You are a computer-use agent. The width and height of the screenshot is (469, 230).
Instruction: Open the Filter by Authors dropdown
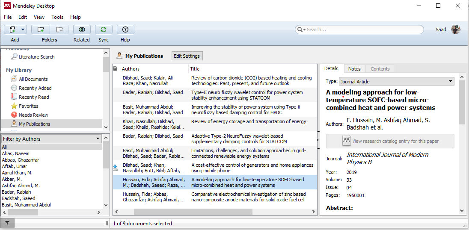pos(51,139)
